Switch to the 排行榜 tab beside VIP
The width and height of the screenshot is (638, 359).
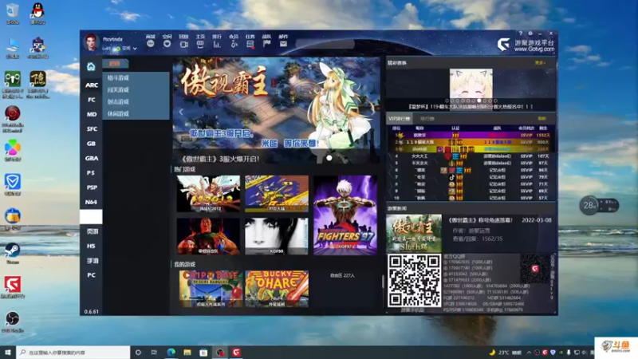427,119
